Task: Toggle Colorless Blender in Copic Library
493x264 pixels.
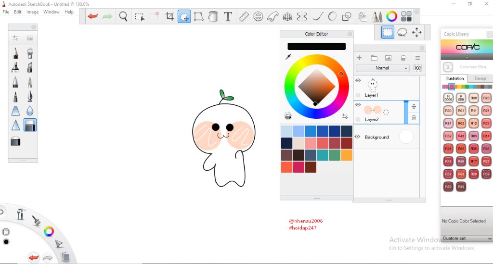Action: click(x=448, y=67)
